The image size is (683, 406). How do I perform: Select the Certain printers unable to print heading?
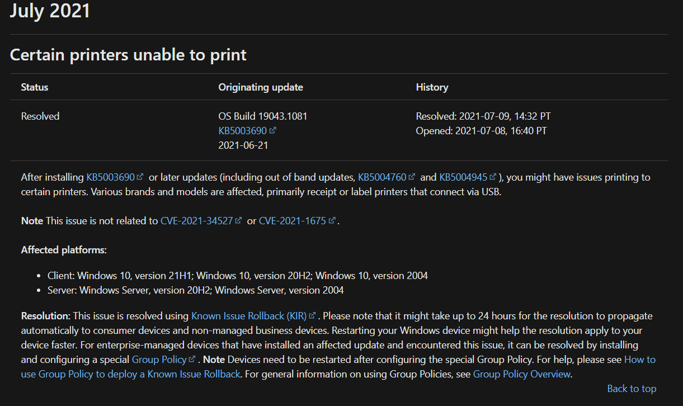128,54
